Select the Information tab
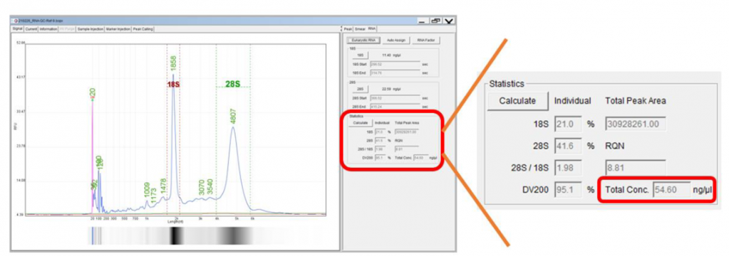729x256 pixels. click(x=48, y=28)
